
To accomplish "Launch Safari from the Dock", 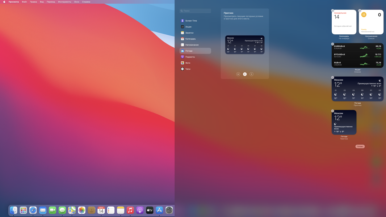I will point(33,210).
